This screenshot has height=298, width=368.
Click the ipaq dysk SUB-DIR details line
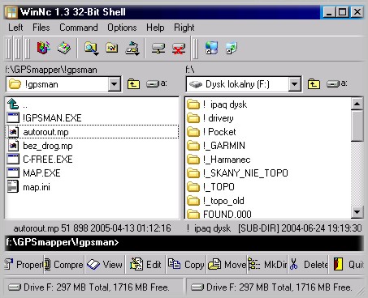click(274, 228)
